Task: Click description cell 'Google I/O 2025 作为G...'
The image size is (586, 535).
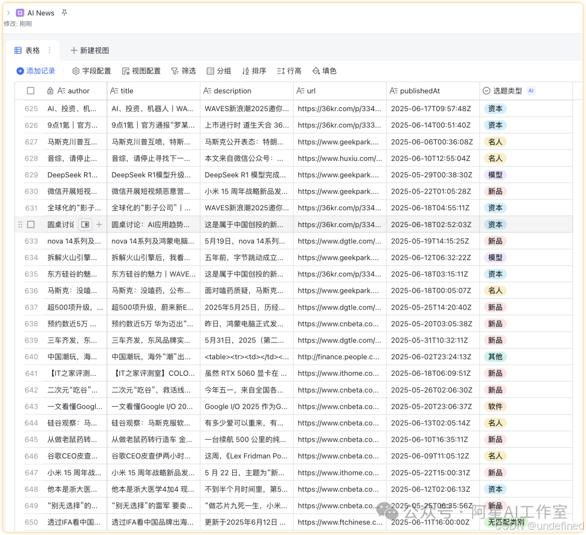Action: coord(246,407)
